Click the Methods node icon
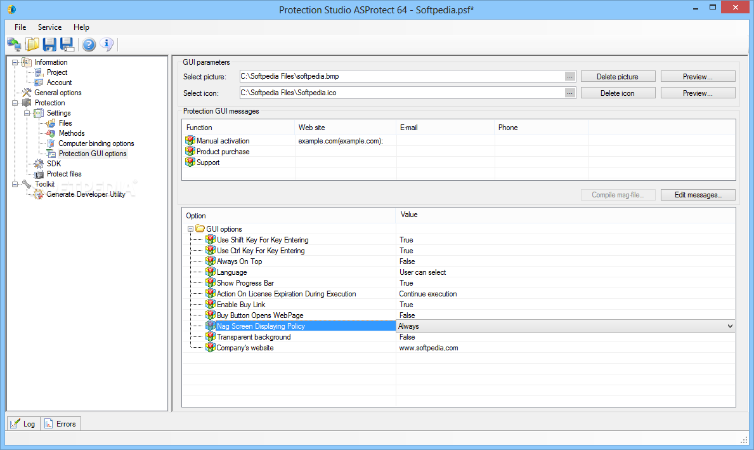 coord(51,133)
